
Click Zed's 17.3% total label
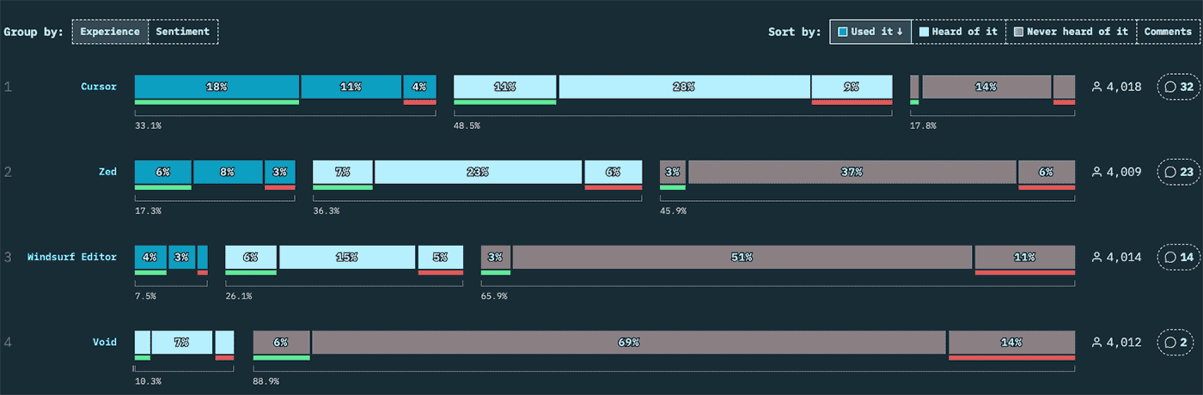(x=148, y=210)
